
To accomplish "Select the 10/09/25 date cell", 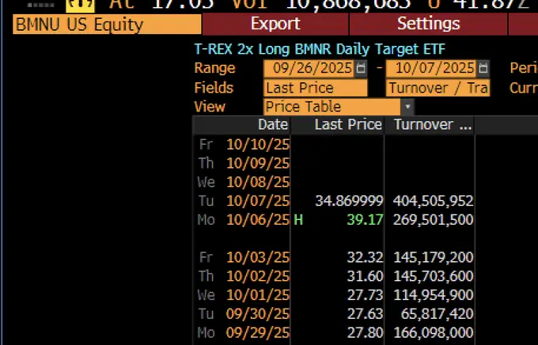I will pyautogui.click(x=258, y=163).
